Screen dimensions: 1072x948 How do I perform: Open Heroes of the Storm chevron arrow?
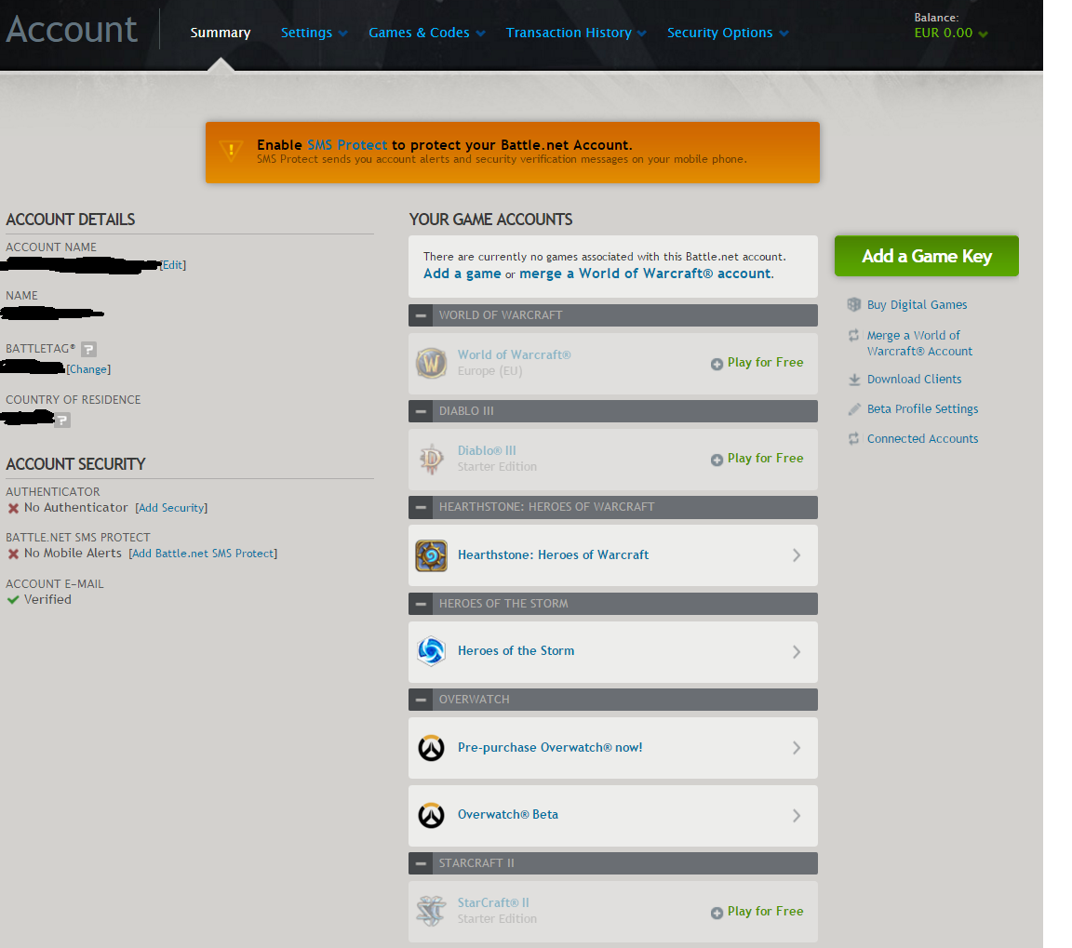click(x=797, y=652)
